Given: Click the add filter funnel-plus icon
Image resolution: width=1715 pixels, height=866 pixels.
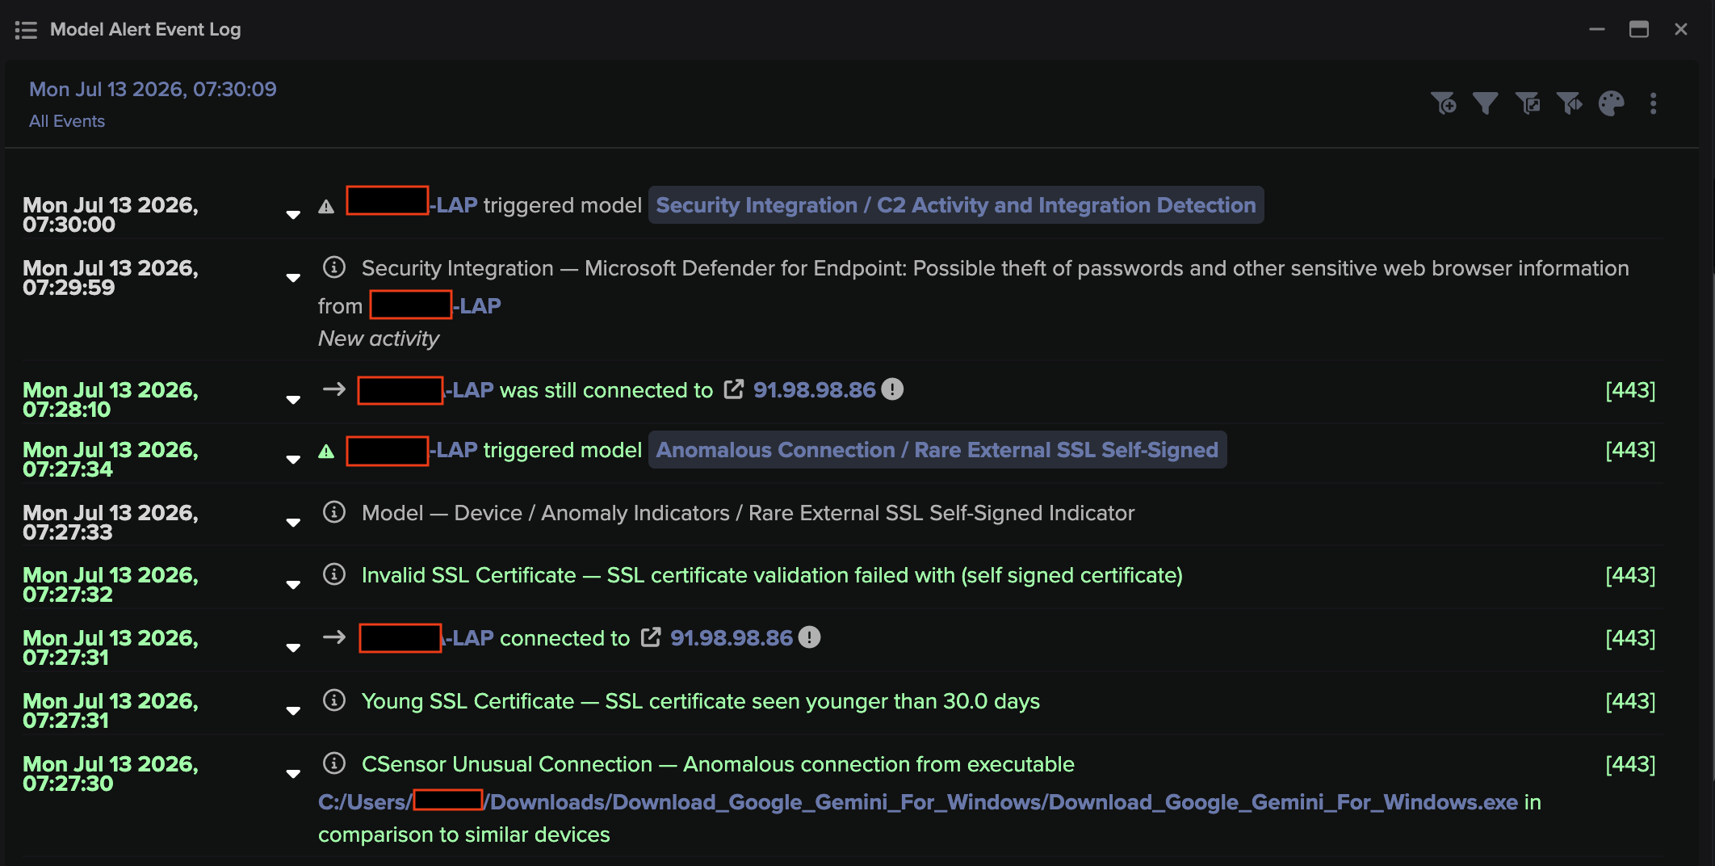Looking at the screenshot, I should click(1444, 103).
